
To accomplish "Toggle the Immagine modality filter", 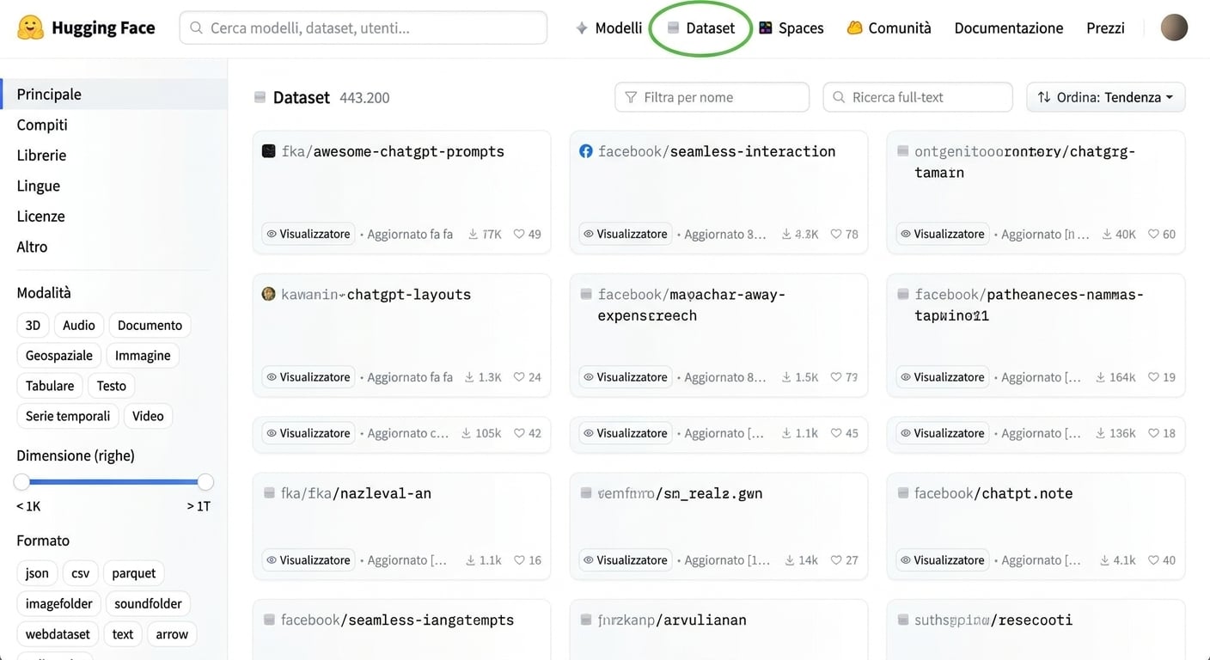I will click(x=143, y=356).
